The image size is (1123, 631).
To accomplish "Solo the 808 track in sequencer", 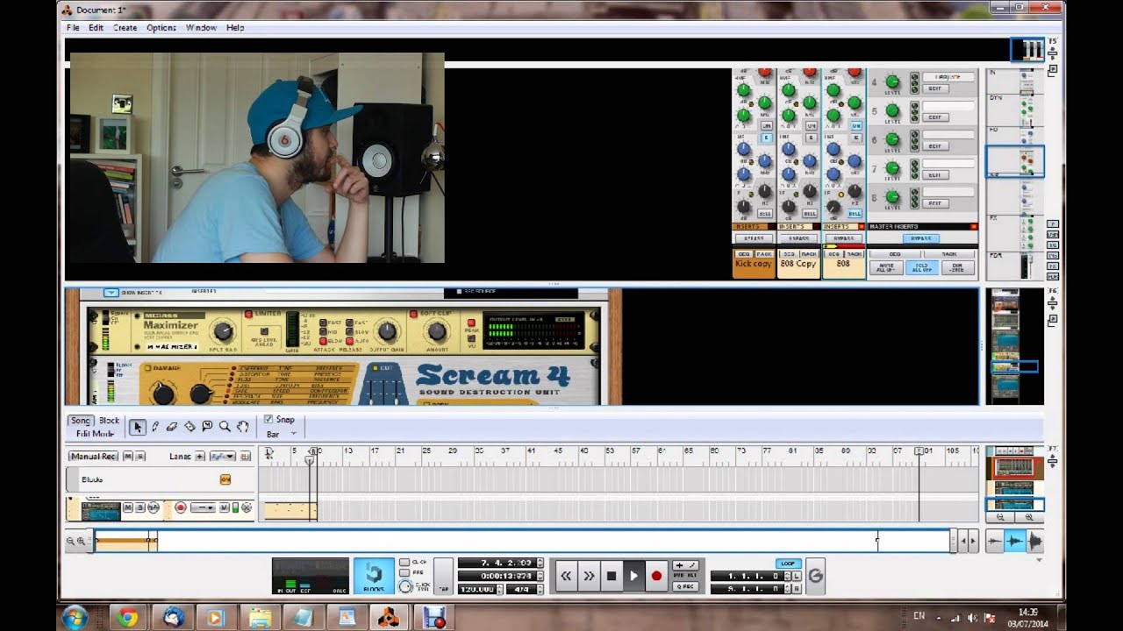I will pos(139,507).
